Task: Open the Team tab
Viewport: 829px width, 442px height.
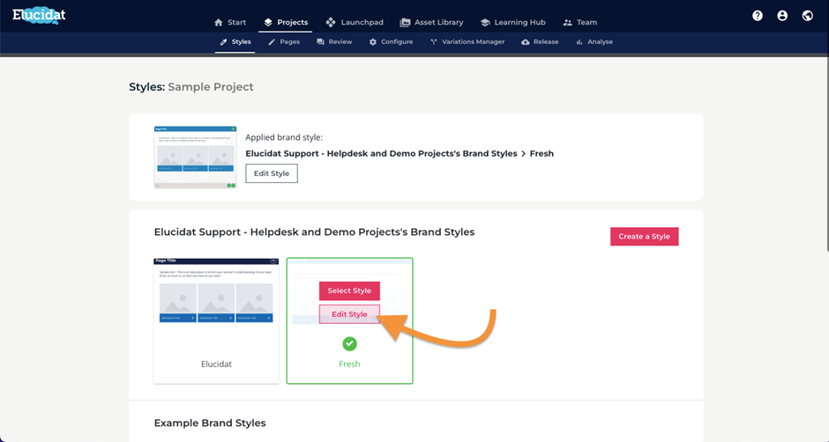Action: (x=580, y=22)
